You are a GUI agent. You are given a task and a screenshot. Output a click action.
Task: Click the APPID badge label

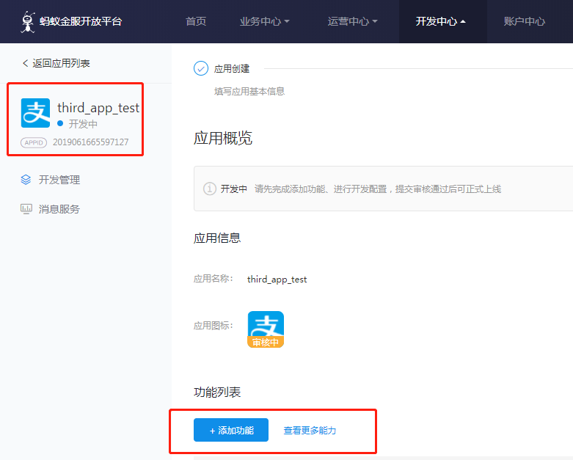pyautogui.click(x=34, y=142)
